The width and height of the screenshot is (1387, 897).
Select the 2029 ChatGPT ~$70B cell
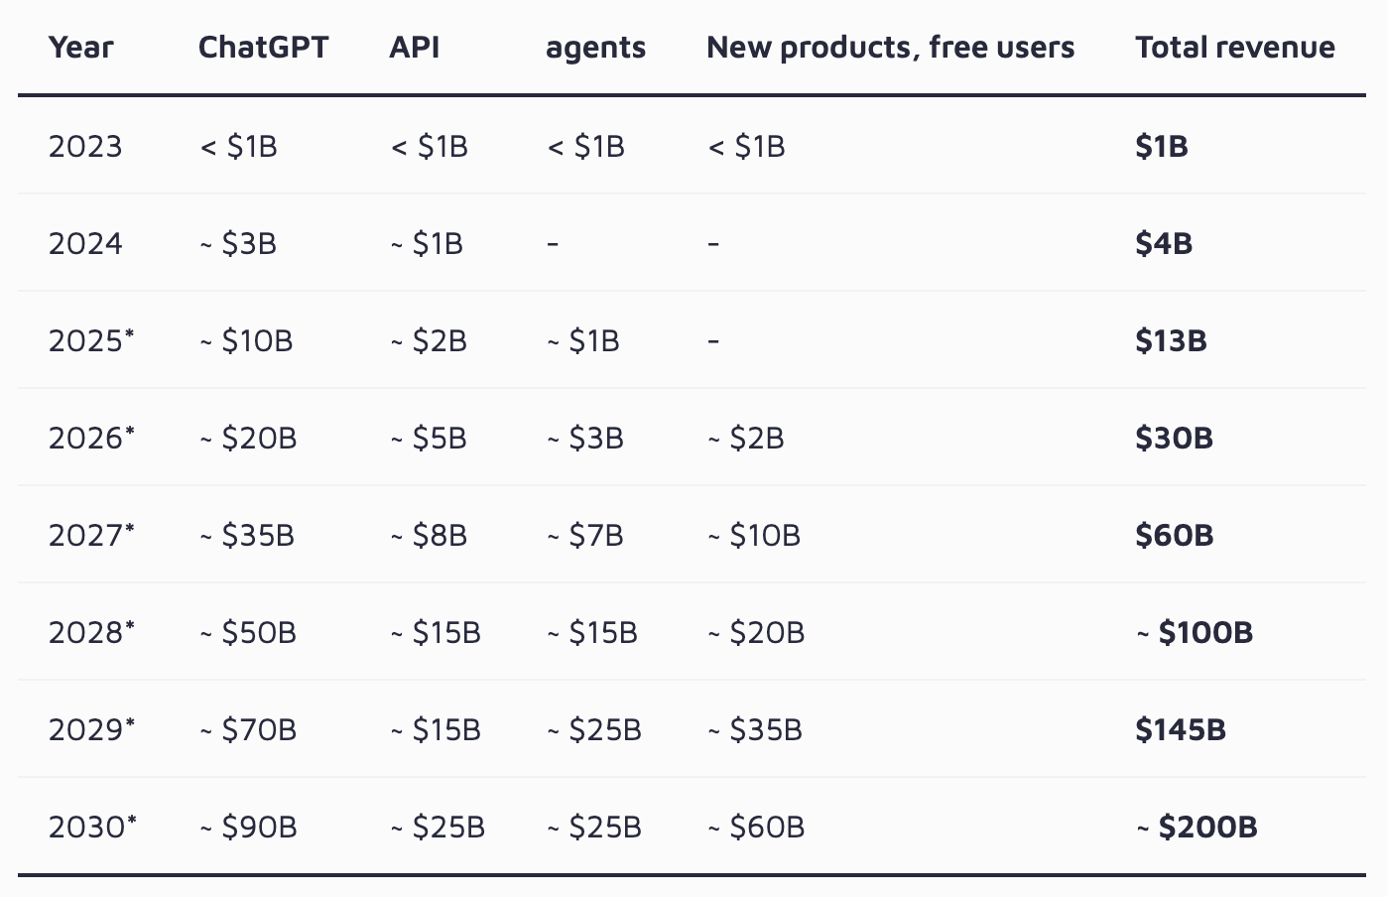tap(248, 730)
